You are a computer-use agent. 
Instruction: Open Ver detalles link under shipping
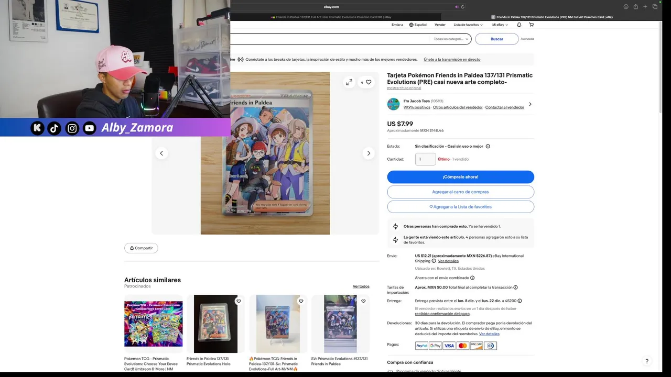click(x=448, y=261)
